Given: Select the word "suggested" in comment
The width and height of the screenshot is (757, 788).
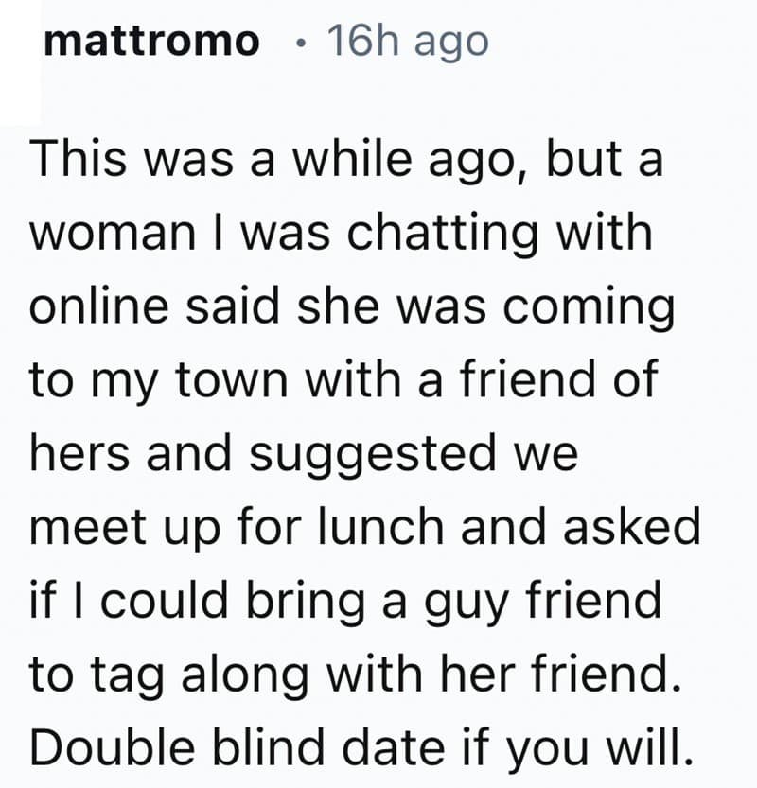Looking at the screenshot, I should click(x=373, y=456).
